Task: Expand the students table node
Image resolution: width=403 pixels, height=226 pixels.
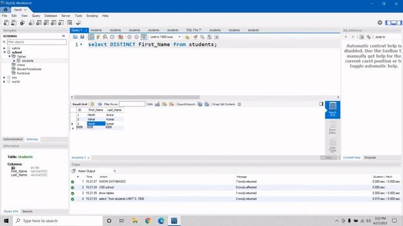Action: pyautogui.click(x=14, y=61)
